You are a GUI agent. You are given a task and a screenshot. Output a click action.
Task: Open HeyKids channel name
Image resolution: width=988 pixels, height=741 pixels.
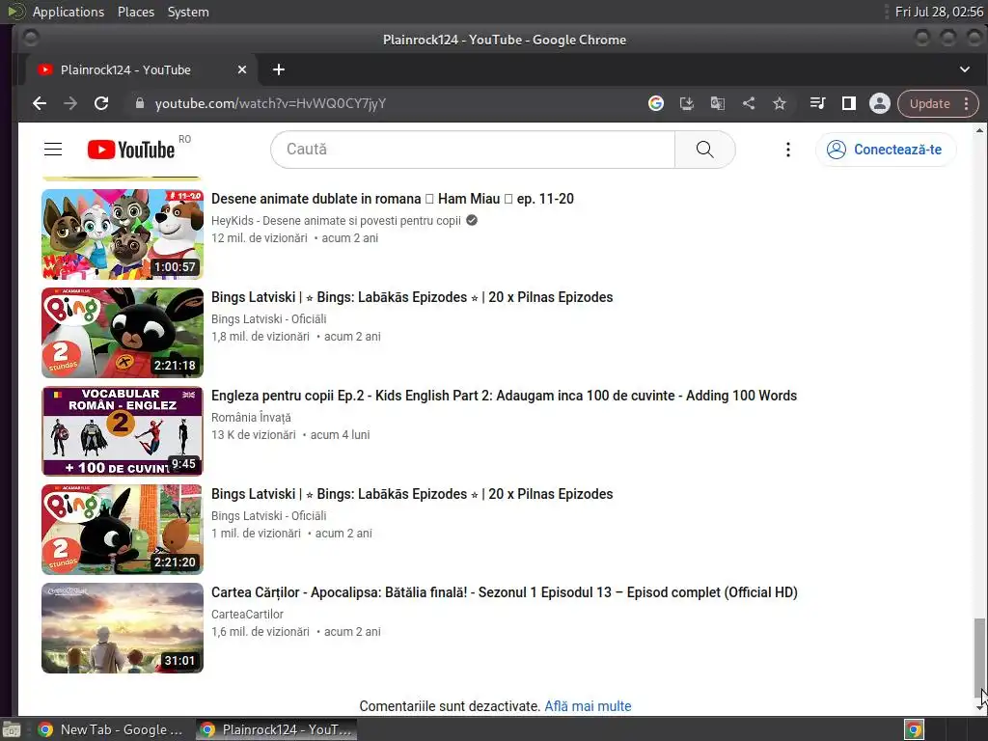(x=336, y=221)
